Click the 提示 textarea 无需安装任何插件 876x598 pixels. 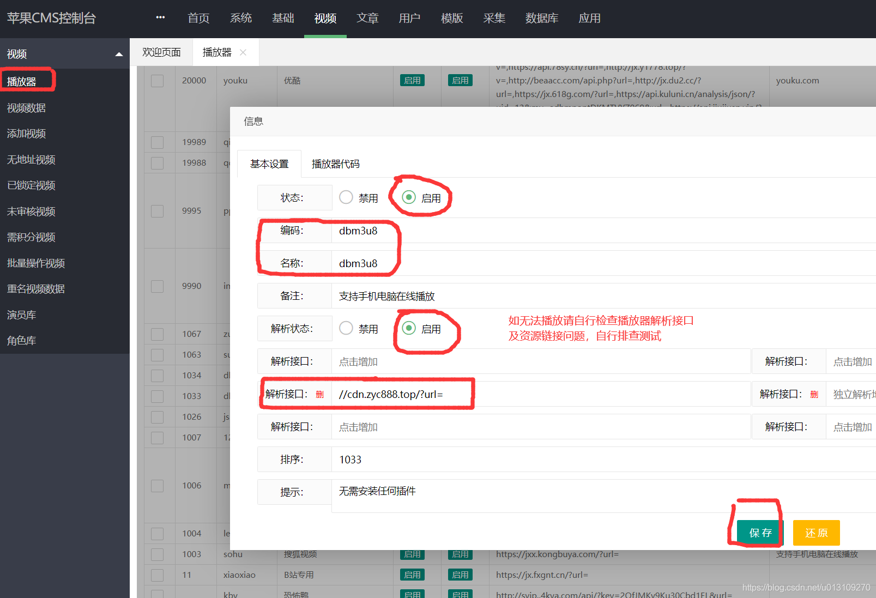604,496
